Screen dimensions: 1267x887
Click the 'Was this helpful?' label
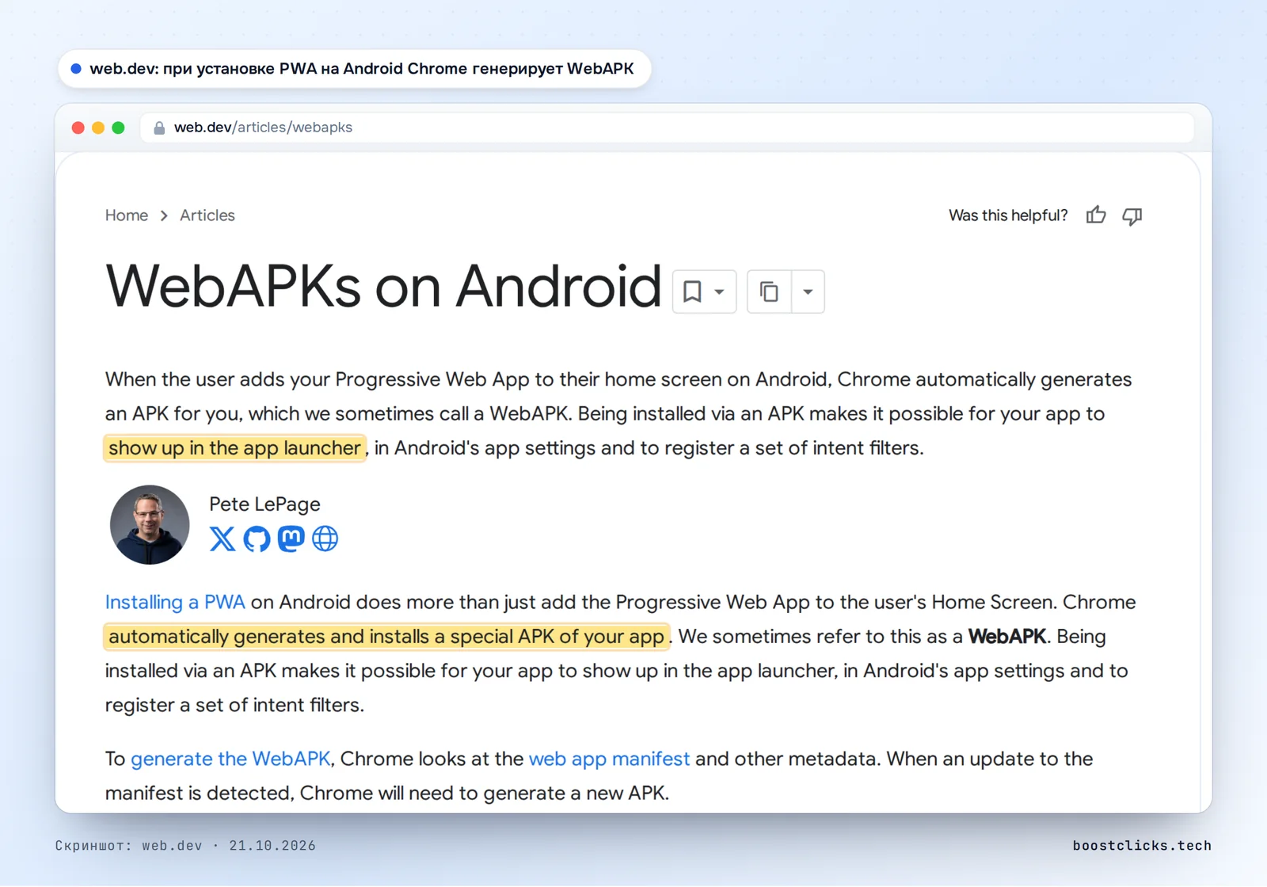click(1008, 215)
